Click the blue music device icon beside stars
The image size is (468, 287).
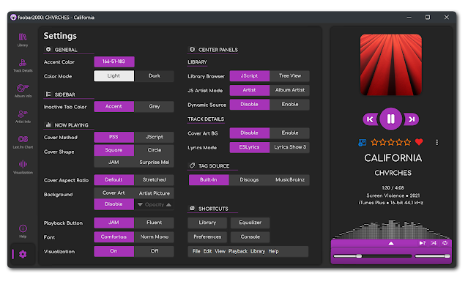[362, 142]
